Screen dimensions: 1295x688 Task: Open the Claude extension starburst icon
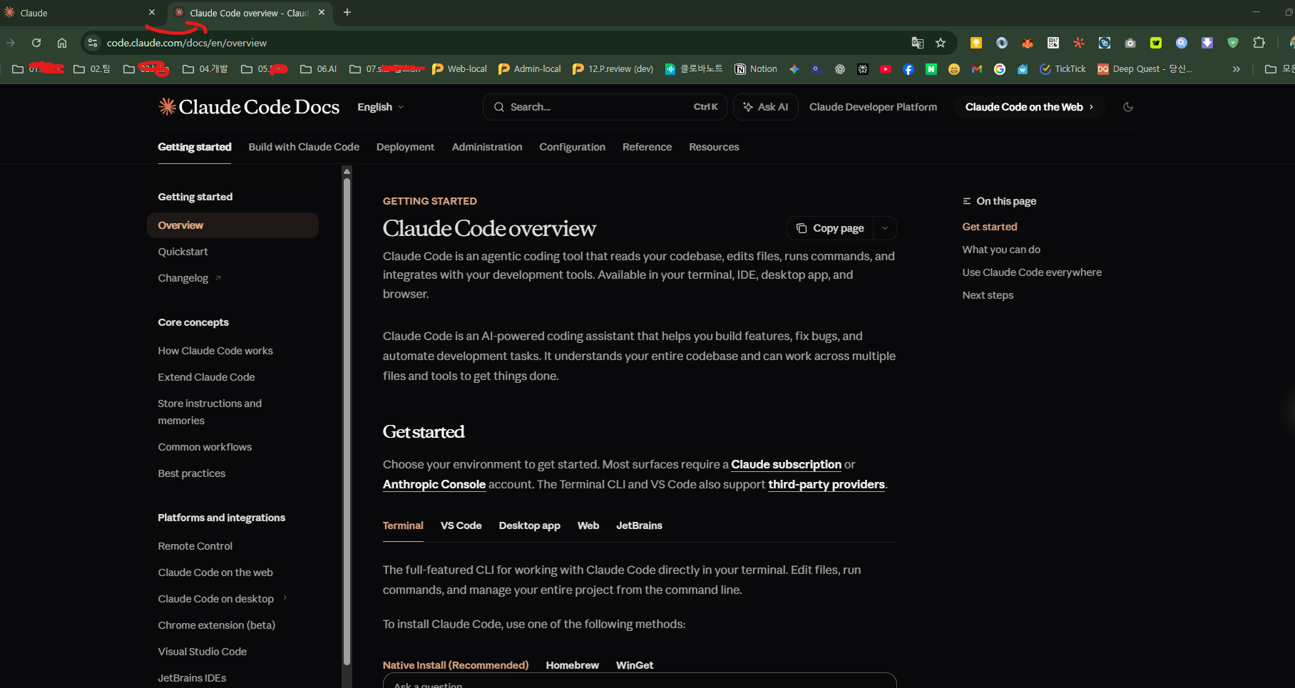1079,43
